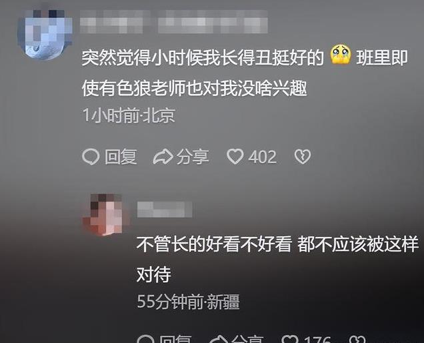
Task: Click the 402 like count
Action: click(263, 157)
